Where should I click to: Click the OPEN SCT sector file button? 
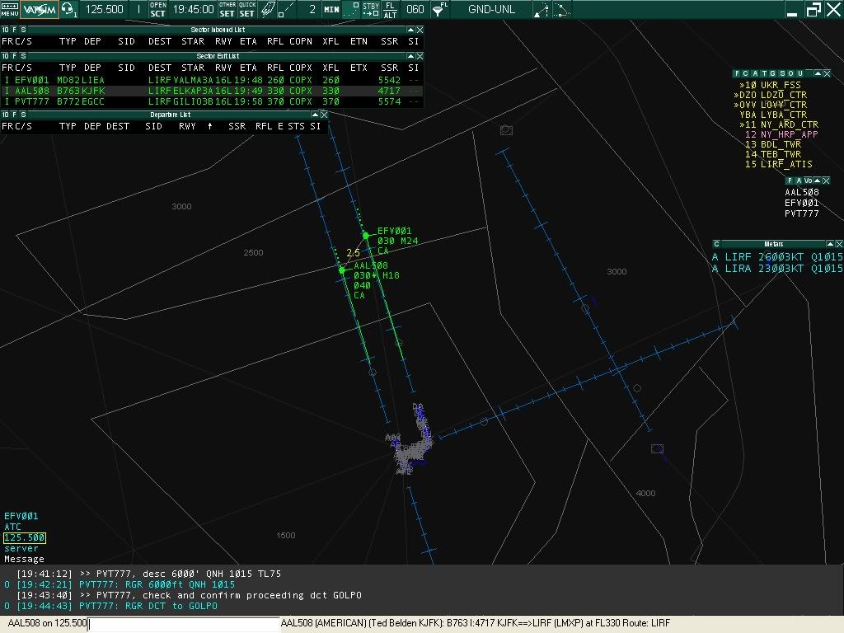click(157, 9)
